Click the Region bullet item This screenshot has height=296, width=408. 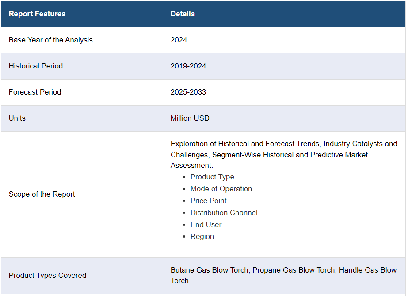tap(202, 236)
